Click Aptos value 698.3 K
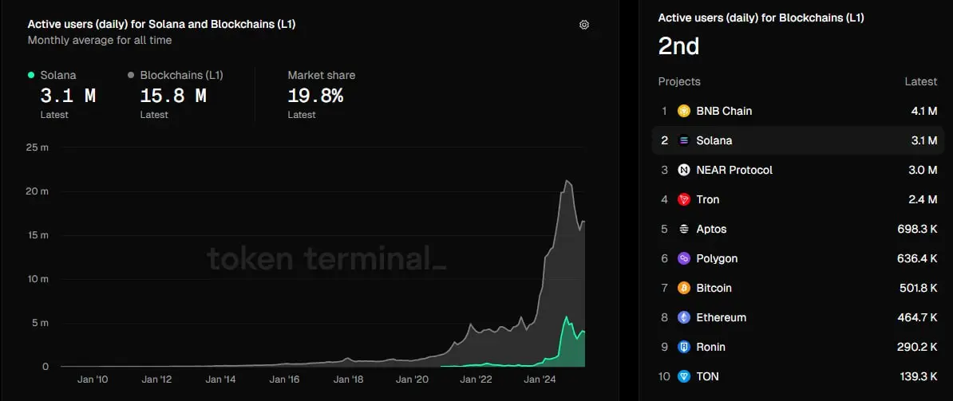This screenshot has width=953, height=401. tap(917, 230)
